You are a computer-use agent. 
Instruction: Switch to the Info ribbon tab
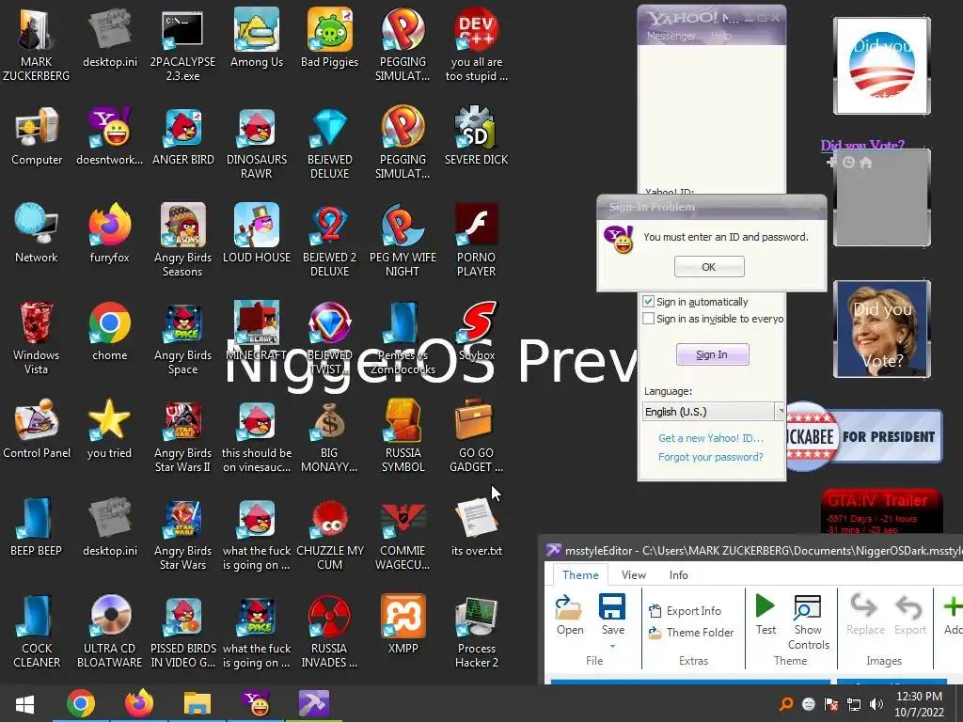pos(678,574)
